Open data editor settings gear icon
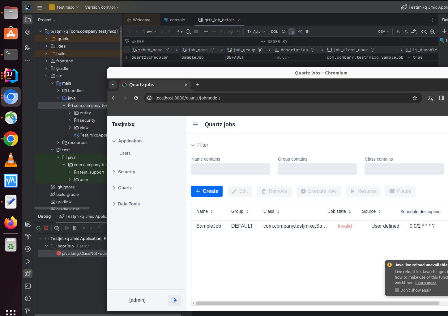The height and width of the screenshot is (316, 448). click(x=432, y=32)
